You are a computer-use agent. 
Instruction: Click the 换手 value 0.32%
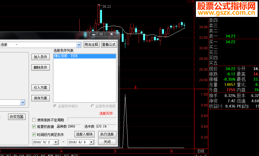230,96
